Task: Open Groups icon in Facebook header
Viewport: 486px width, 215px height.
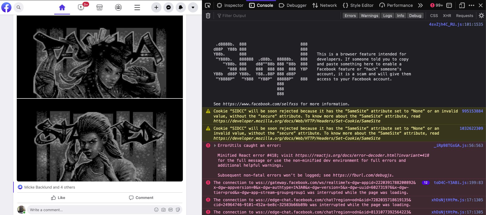Action: (x=118, y=7)
